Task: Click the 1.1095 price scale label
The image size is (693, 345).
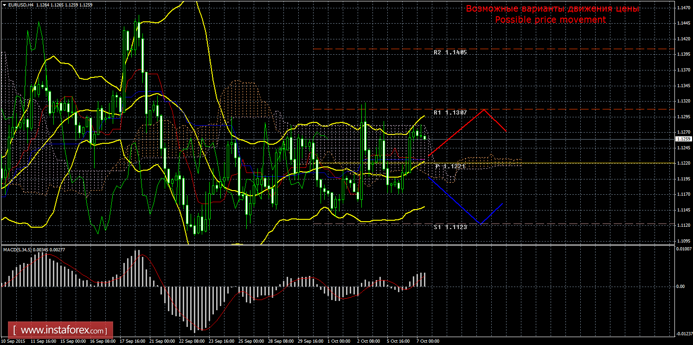Action: [682, 241]
